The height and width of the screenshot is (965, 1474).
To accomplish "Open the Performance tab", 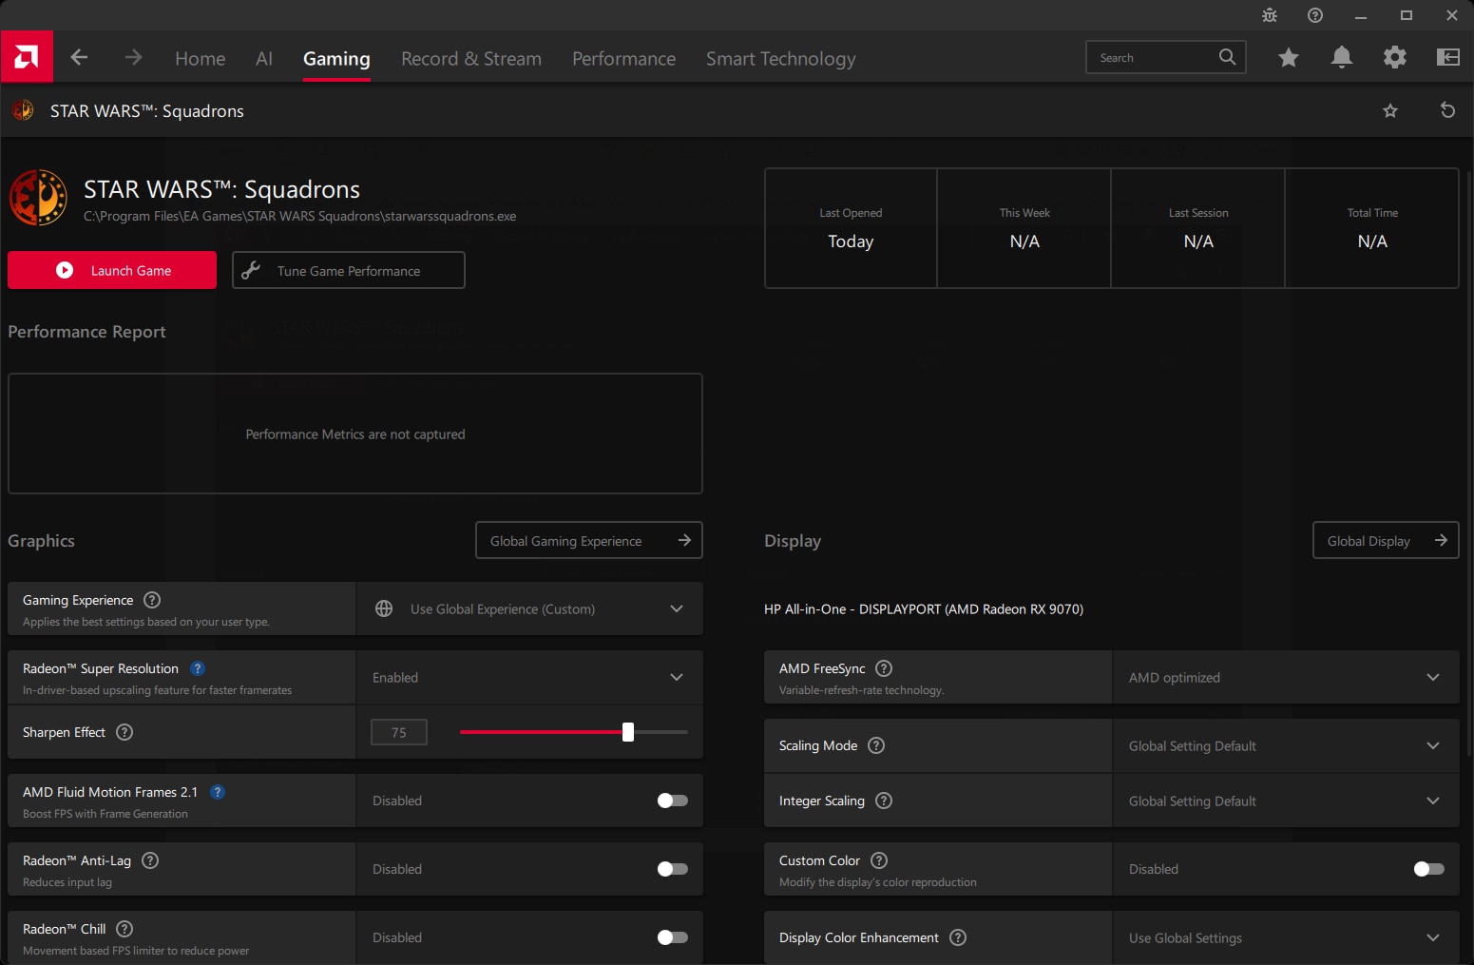I will coord(623,58).
